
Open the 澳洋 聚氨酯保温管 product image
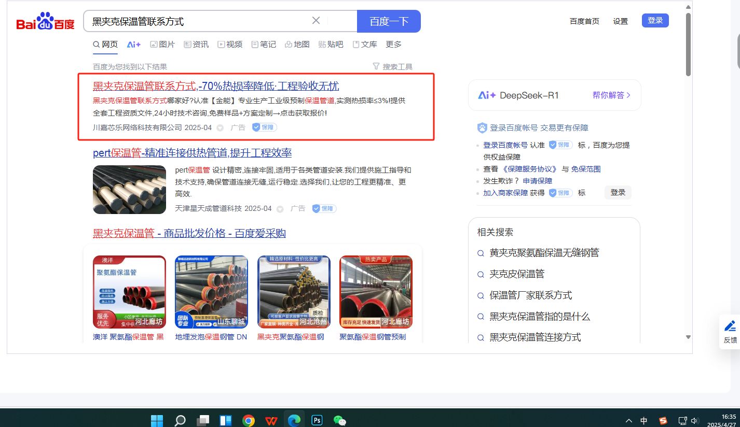tap(129, 292)
